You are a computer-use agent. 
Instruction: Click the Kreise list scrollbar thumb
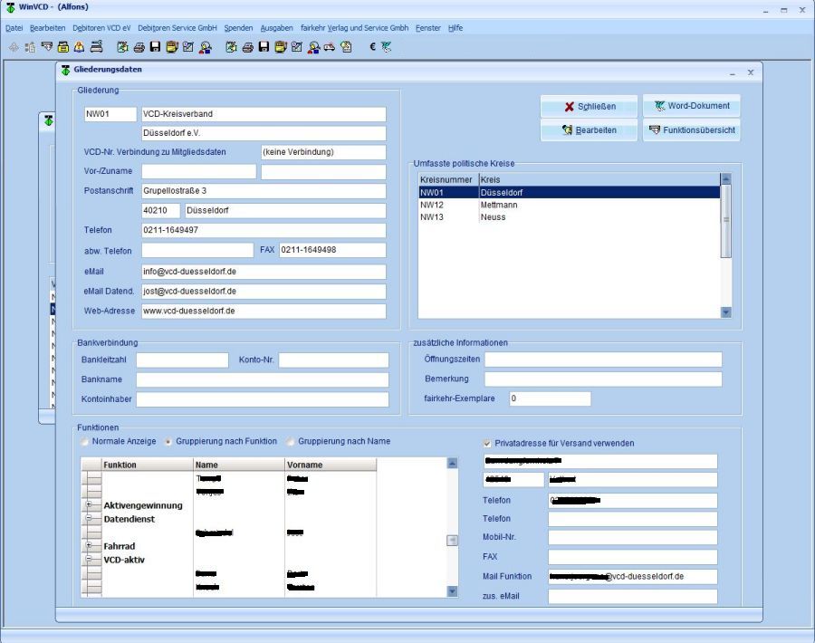point(726,221)
